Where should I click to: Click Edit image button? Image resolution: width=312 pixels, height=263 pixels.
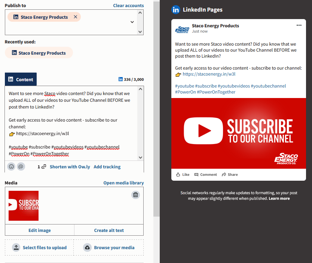coord(40,230)
